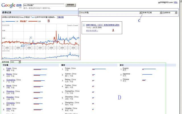This screenshot has width=182, height=114.
Task: Click the more news results link
Action: pos(92,31)
